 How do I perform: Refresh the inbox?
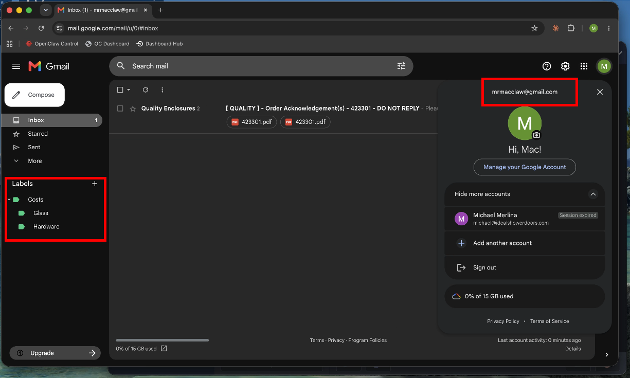[x=146, y=90]
